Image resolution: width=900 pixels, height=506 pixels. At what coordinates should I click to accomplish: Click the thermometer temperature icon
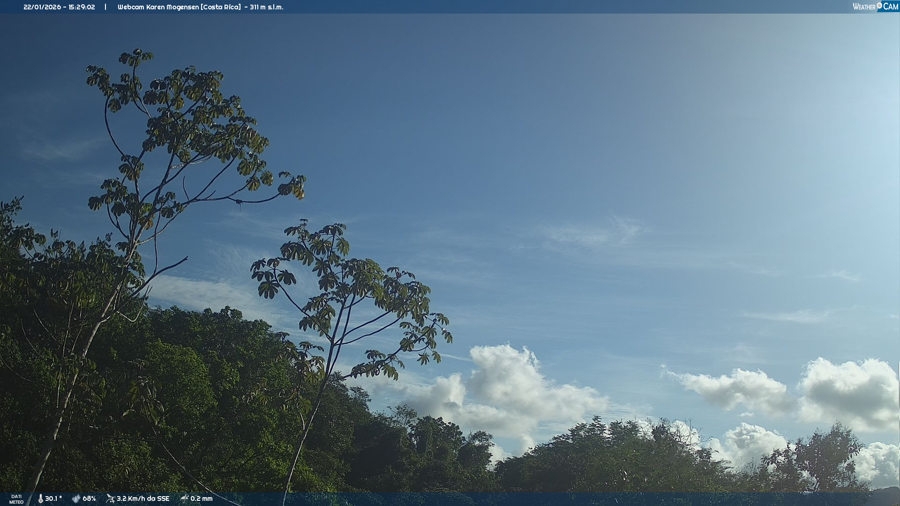click(x=40, y=499)
